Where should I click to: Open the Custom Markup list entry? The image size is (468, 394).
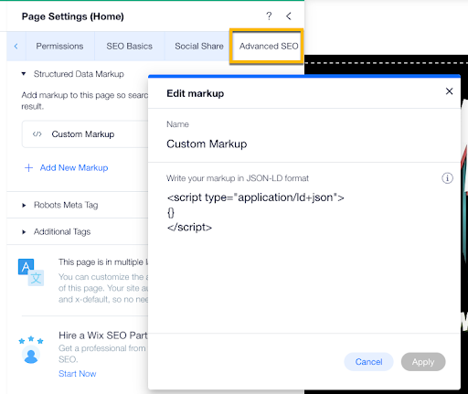pyautogui.click(x=85, y=134)
